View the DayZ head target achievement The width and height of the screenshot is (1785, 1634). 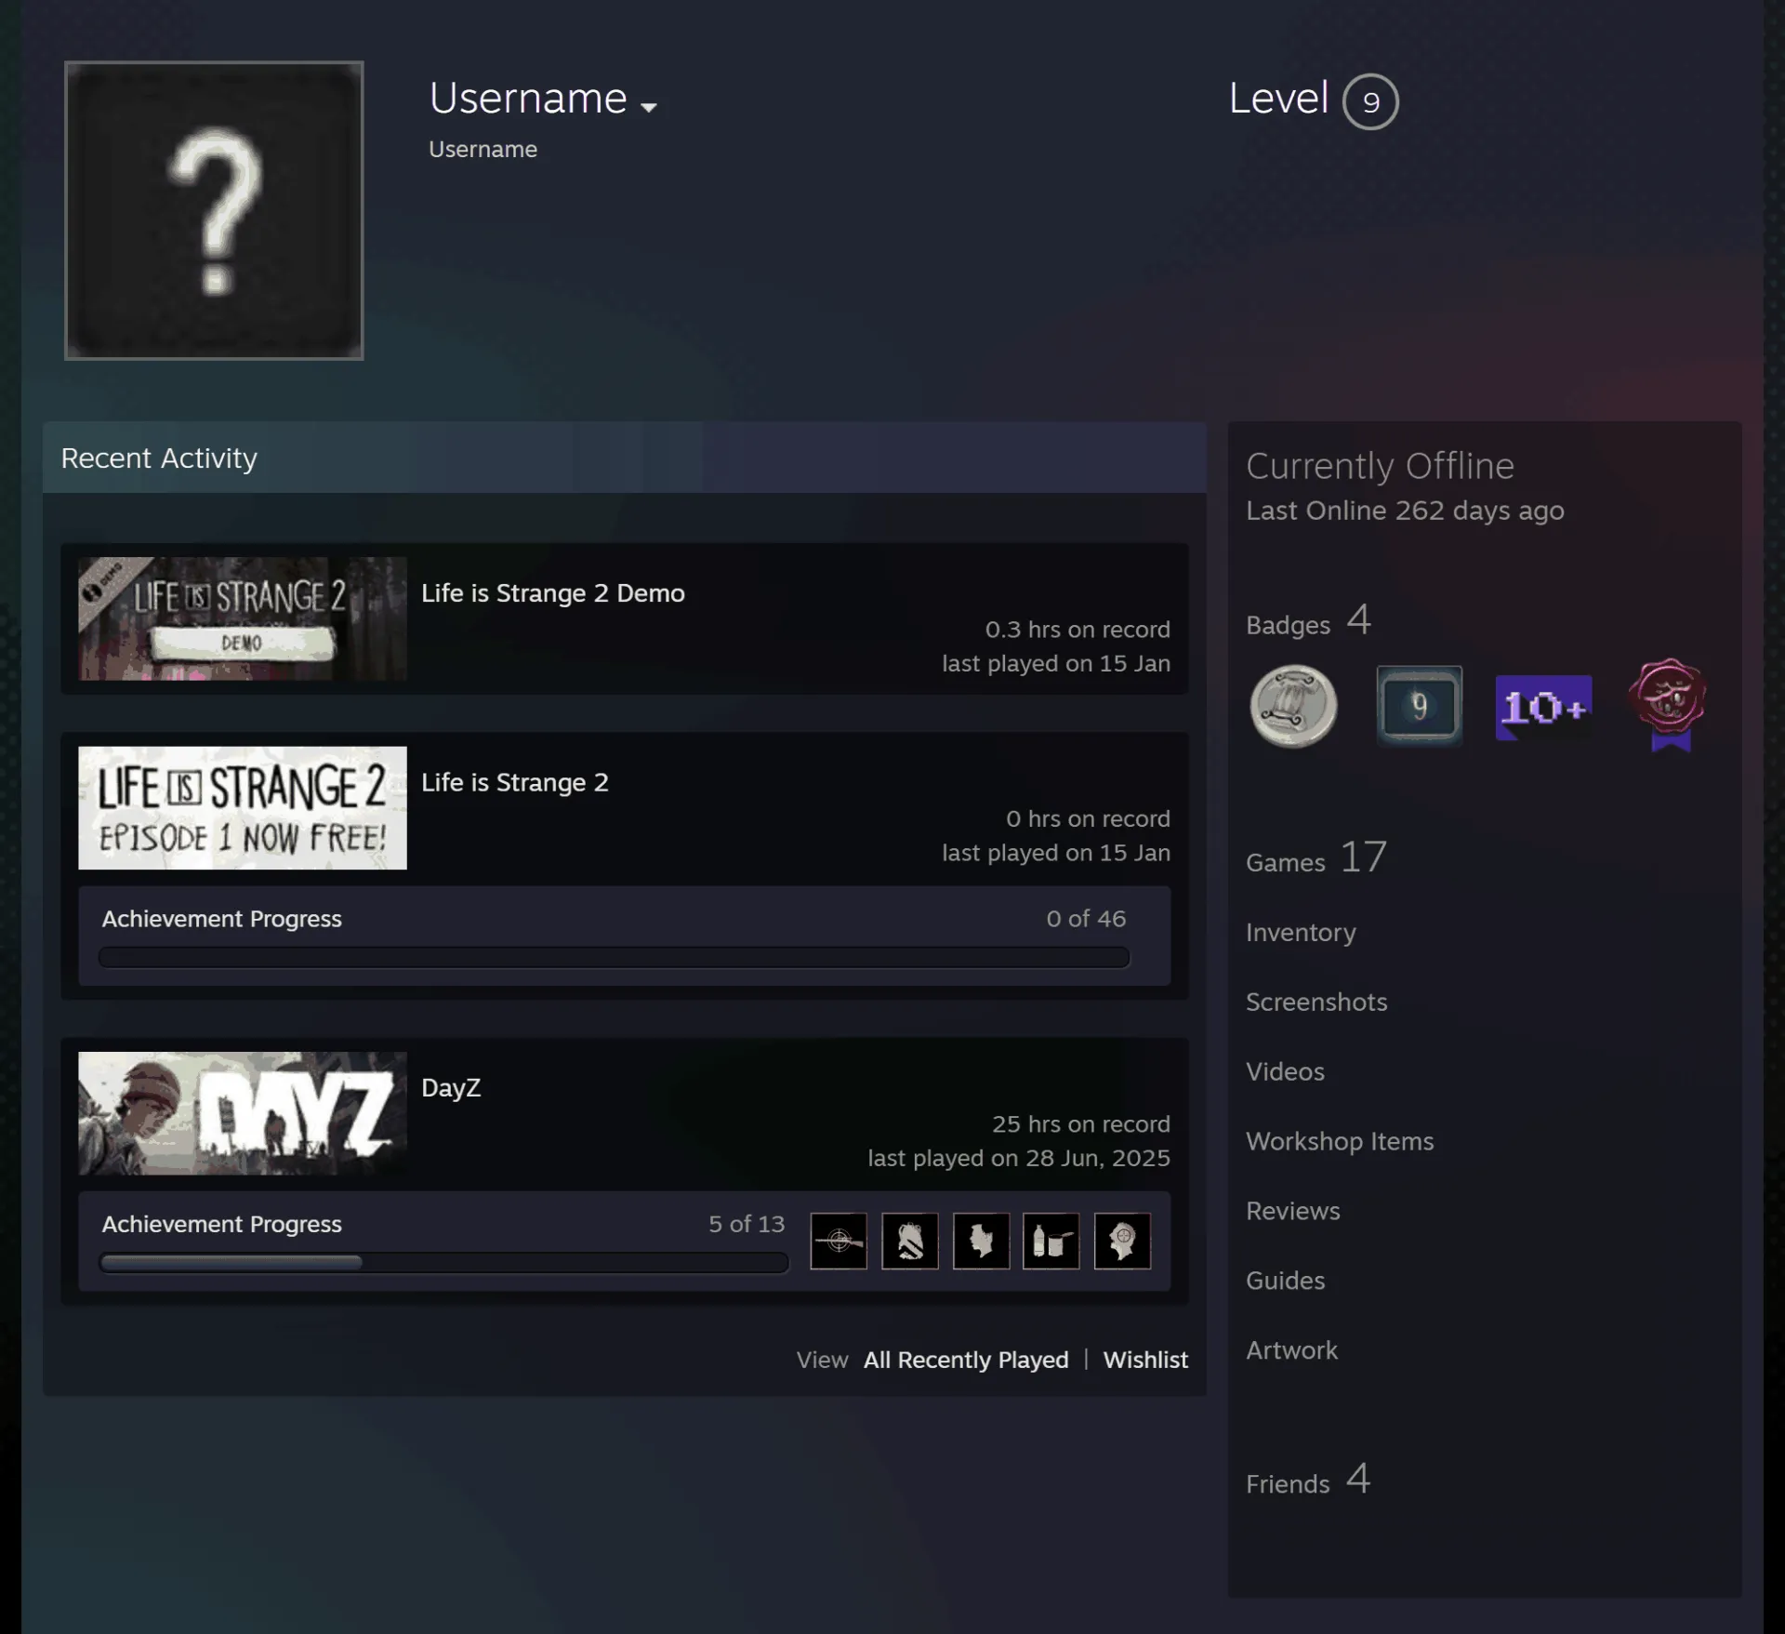point(1123,1241)
